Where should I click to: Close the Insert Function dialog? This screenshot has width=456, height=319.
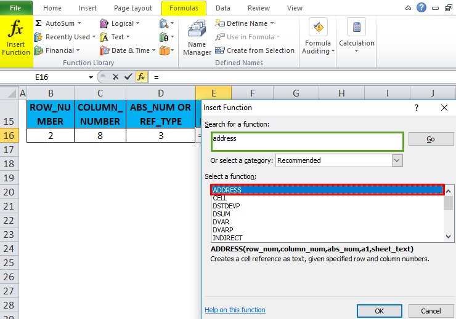point(444,108)
